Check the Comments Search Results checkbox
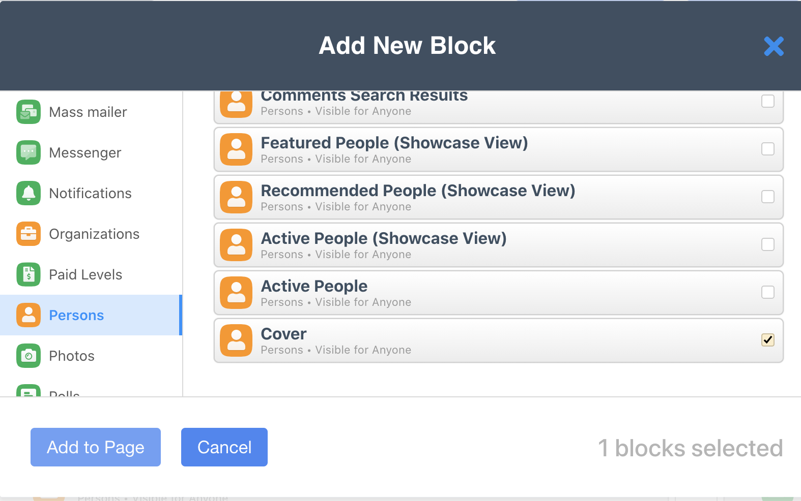This screenshot has width=801, height=501. tap(768, 101)
